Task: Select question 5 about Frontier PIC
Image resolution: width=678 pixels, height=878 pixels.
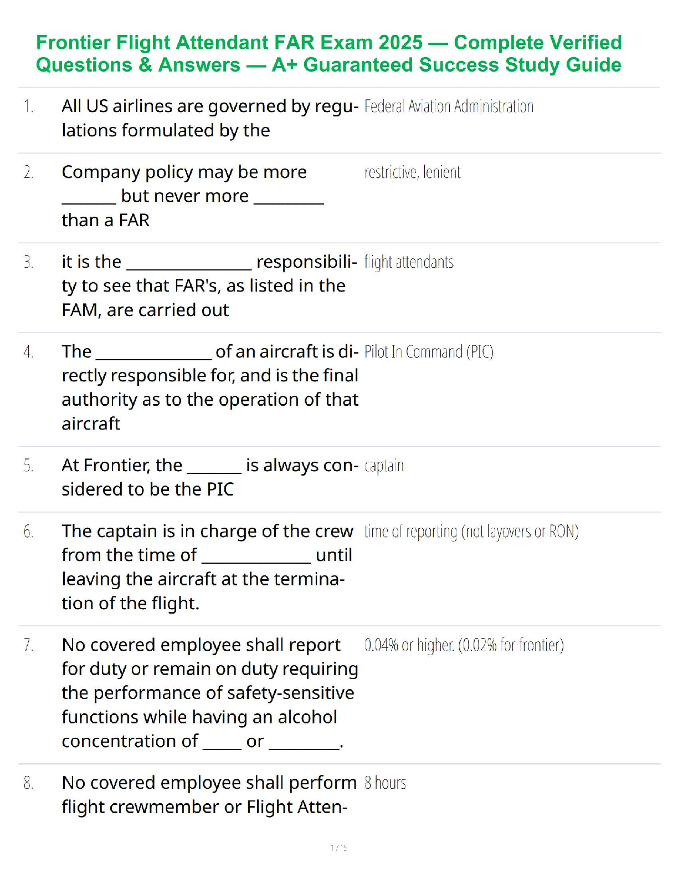Action: coord(210,477)
